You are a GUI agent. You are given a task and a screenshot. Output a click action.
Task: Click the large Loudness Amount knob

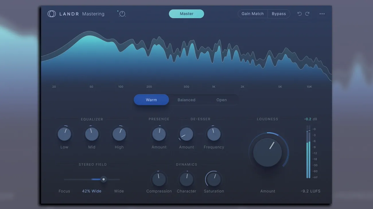(x=268, y=152)
